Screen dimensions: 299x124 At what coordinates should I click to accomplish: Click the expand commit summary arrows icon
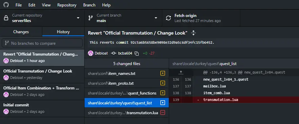(x=193, y=33)
